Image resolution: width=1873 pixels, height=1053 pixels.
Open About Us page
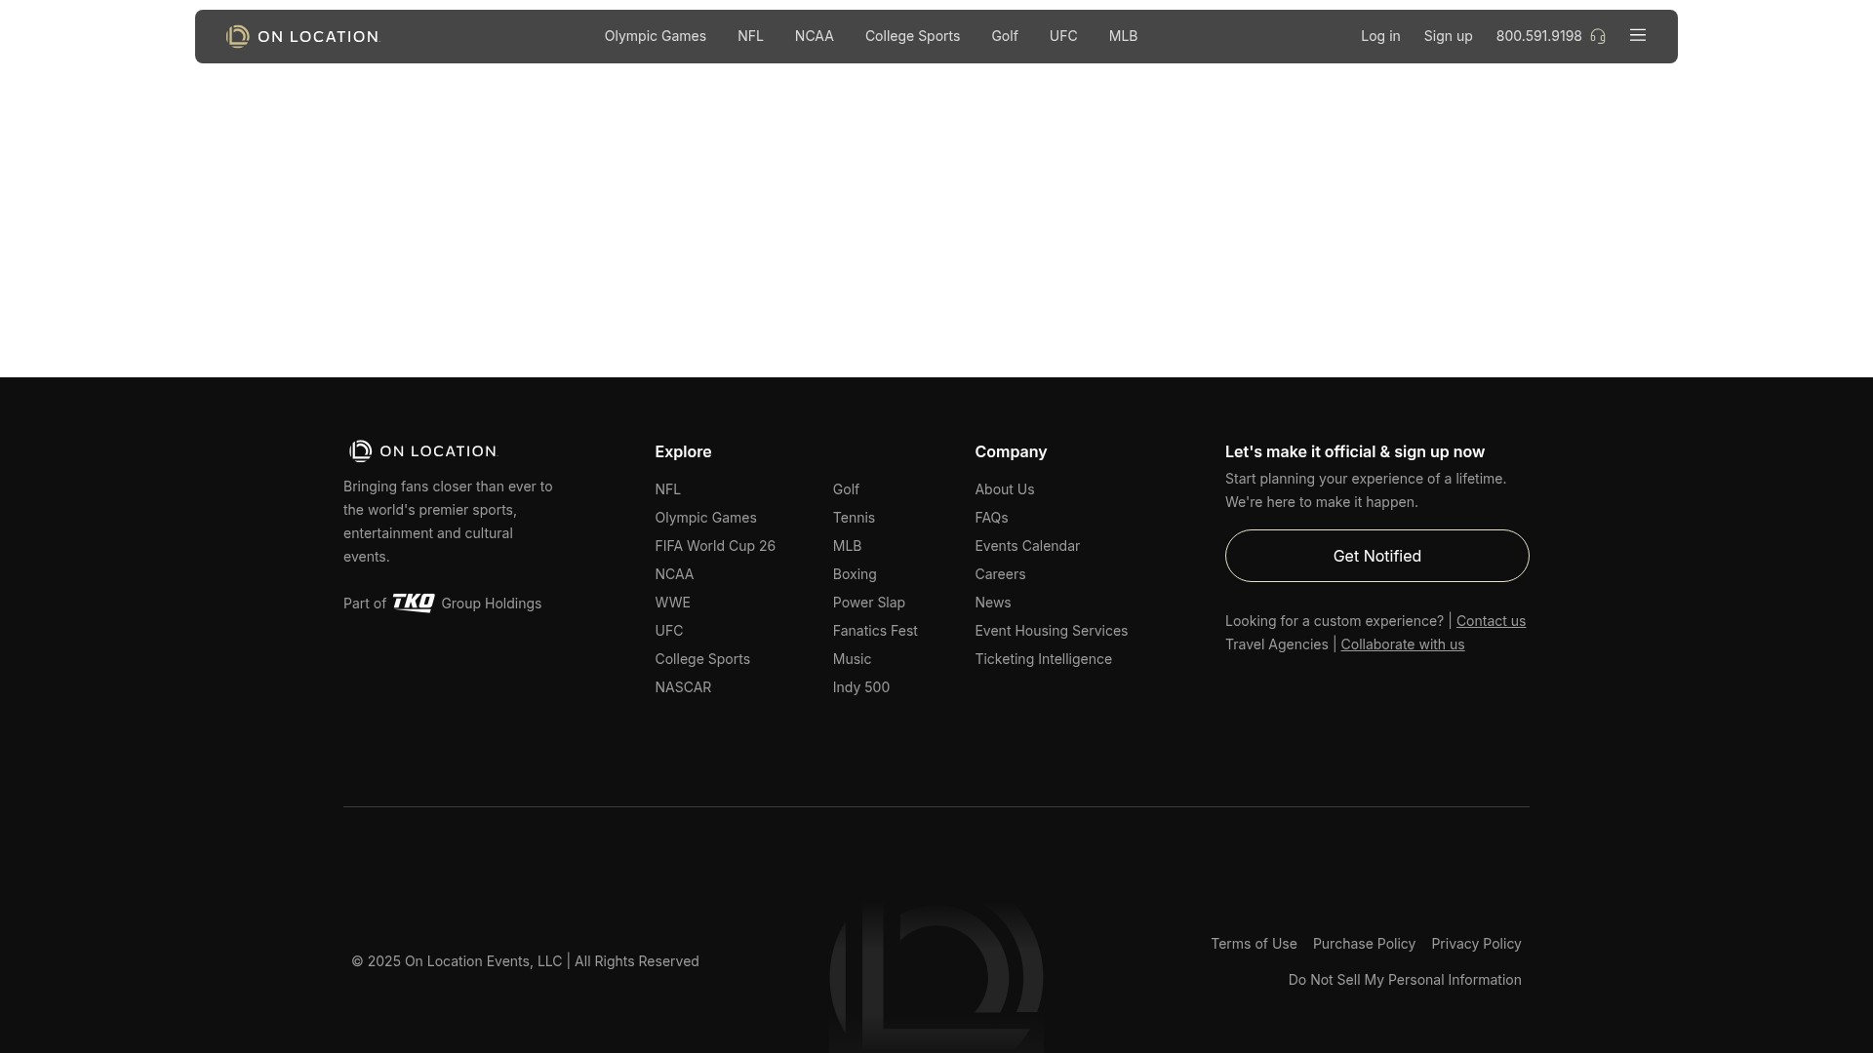pyautogui.click(x=1004, y=489)
